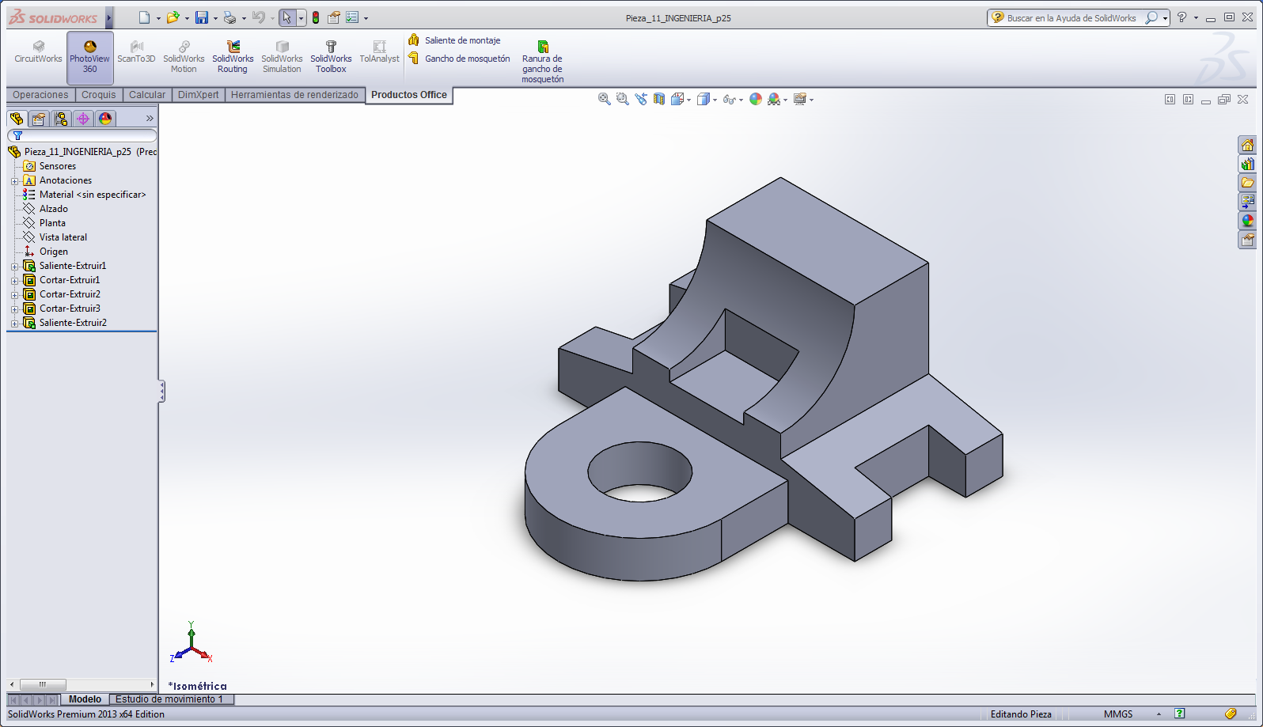The height and width of the screenshot is (727, 1263).
Task: Click the Ranura de gancho de mosquetón icon
Action: (543, 47)
